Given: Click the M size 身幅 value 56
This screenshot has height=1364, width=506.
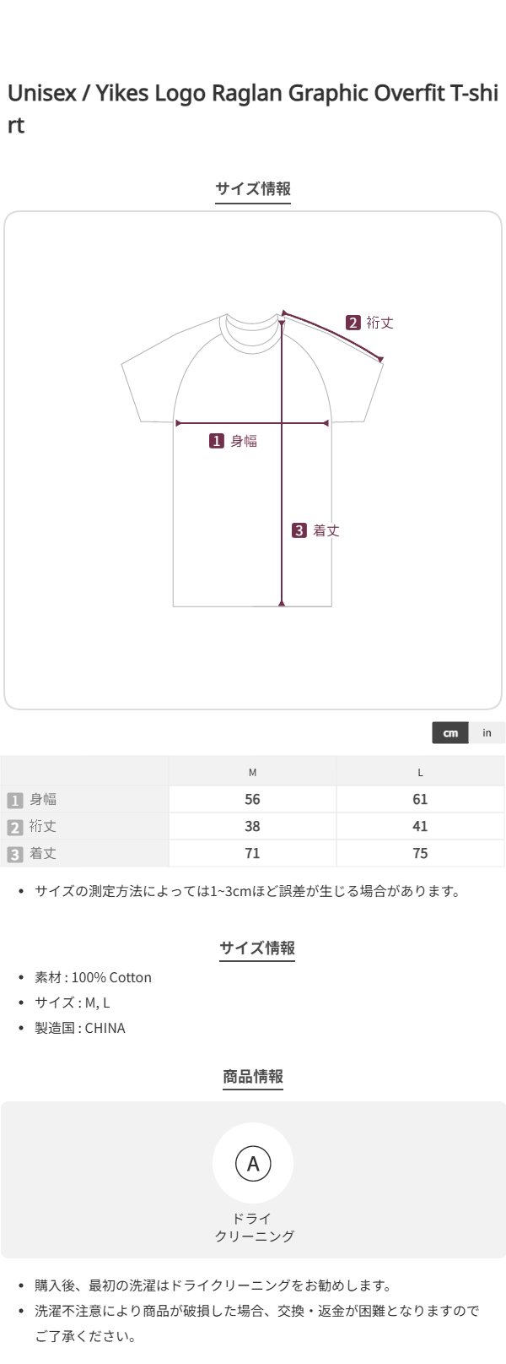Looking at the screenshot, I should pyautogui.click(x=252, y=799).
